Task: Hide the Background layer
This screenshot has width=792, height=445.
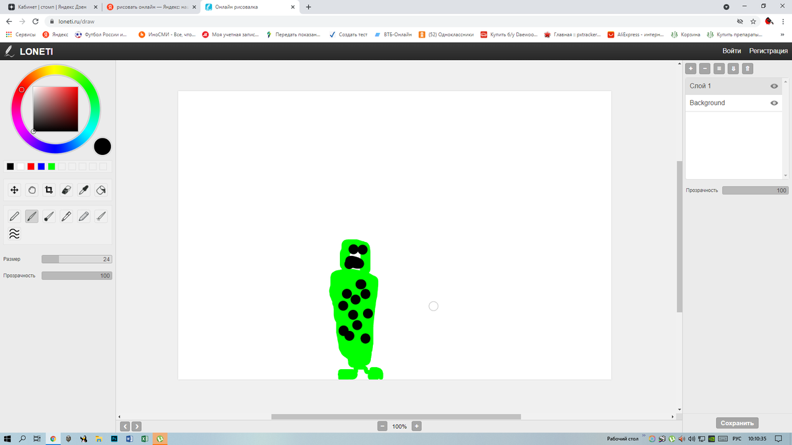Action: 774,103
